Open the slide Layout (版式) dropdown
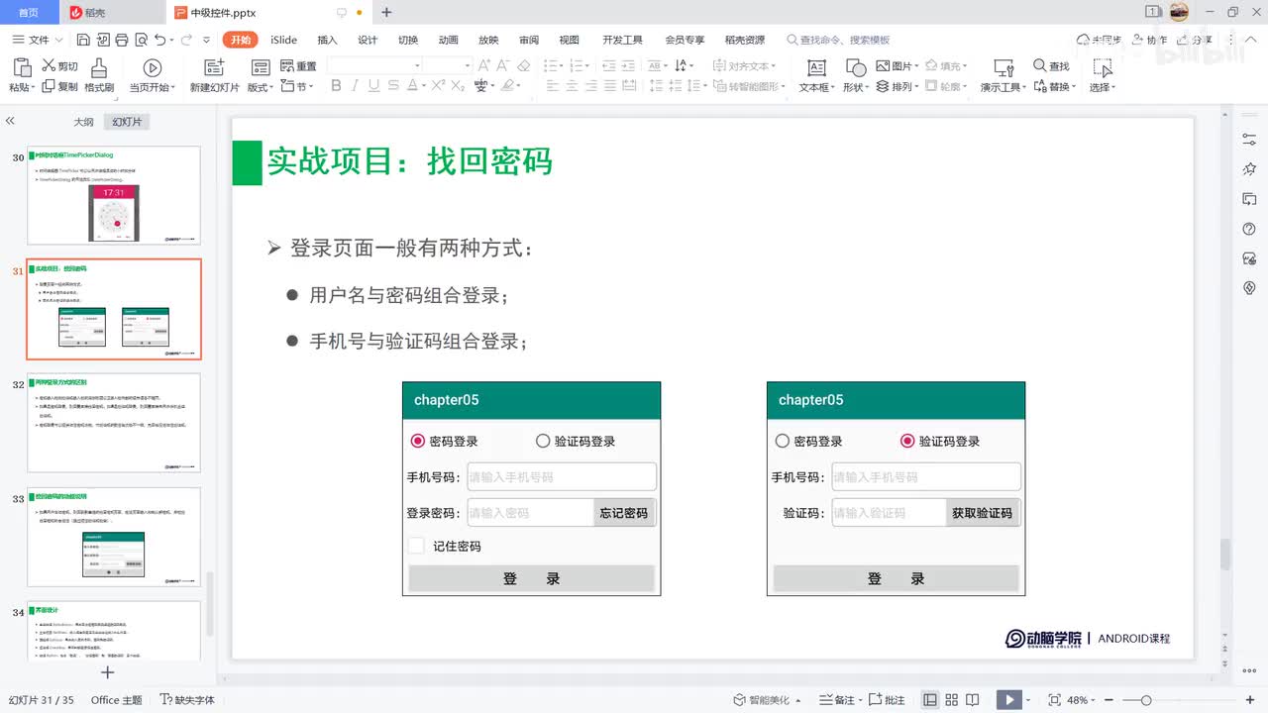 [261, 88]
